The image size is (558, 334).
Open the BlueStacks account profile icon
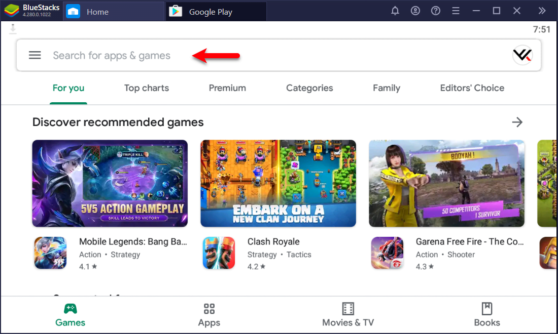point(415,11)
